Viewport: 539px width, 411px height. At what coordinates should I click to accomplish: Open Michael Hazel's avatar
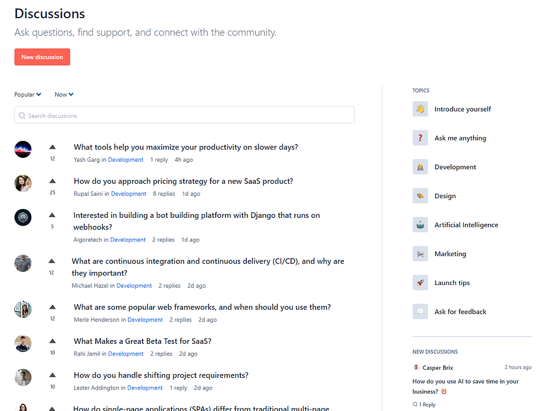(x=23, y=263)
